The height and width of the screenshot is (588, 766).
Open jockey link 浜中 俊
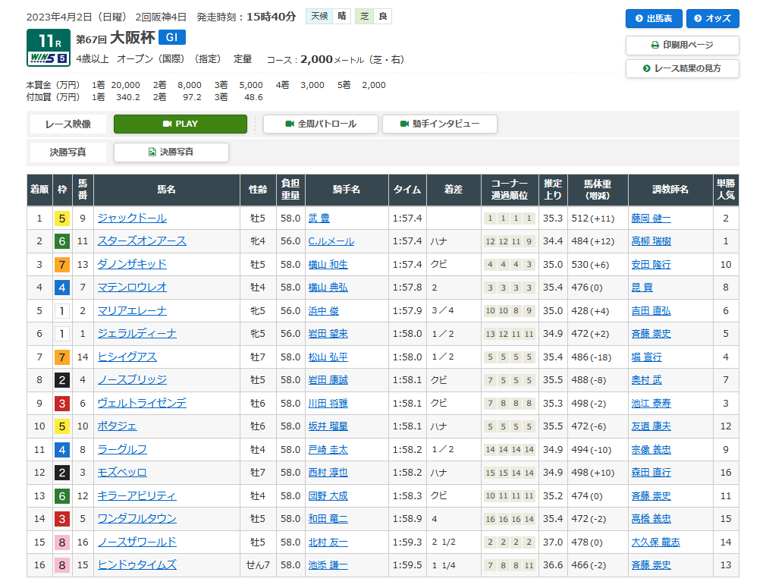coord(323,311)
